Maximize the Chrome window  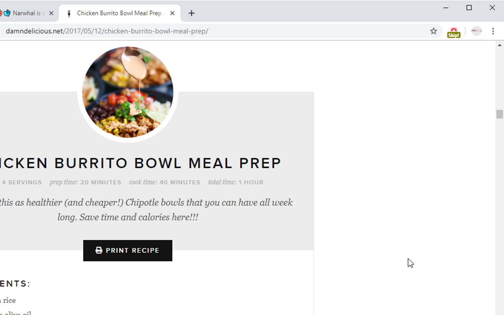click(469, 7)
